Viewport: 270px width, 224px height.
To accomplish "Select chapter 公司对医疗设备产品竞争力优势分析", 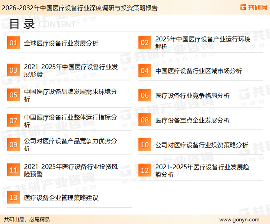I will (71, 144).
